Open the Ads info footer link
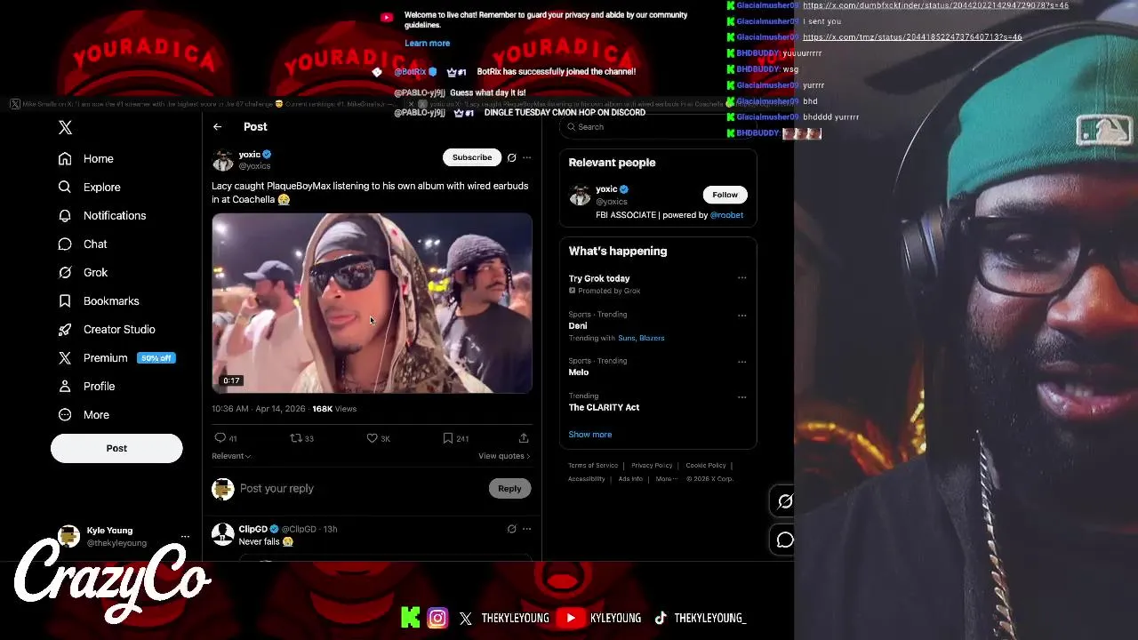 630,479
